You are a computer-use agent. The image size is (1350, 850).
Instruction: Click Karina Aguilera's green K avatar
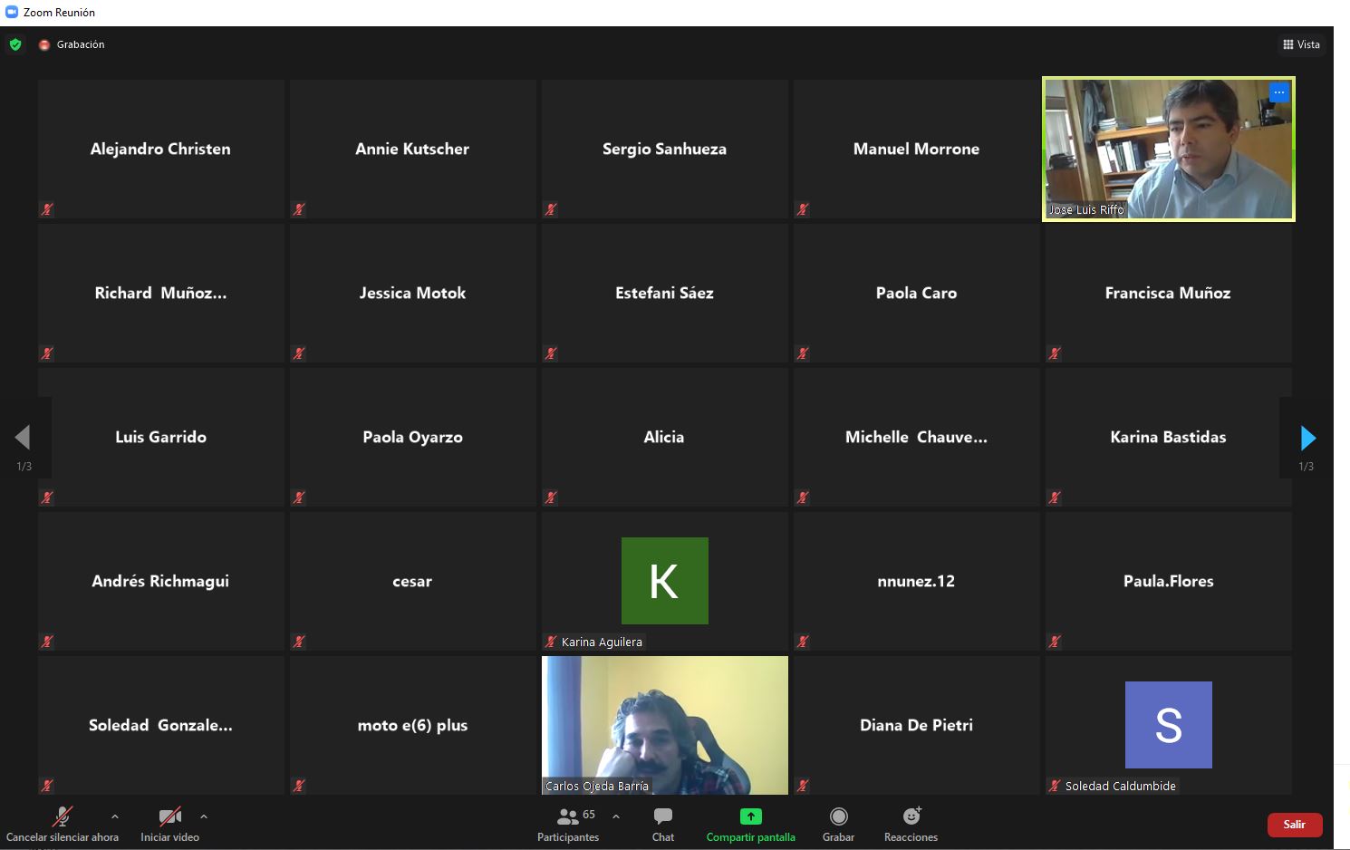664,581
